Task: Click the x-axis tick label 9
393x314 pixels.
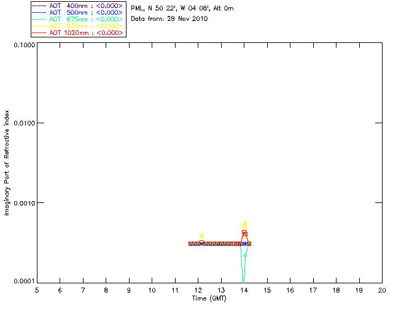Action: 129,291
